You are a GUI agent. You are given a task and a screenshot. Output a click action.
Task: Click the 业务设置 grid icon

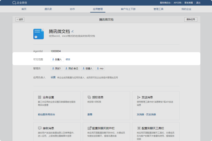click(x=40, y=97)
